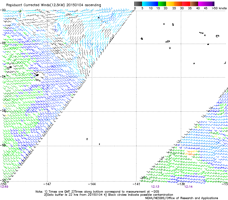Click the '25' label under the color scale
The width and height of the screenshot is (228, 200).
coord(174,8)
